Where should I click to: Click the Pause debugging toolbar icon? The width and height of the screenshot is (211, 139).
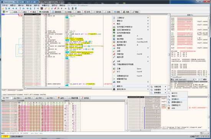16,8
